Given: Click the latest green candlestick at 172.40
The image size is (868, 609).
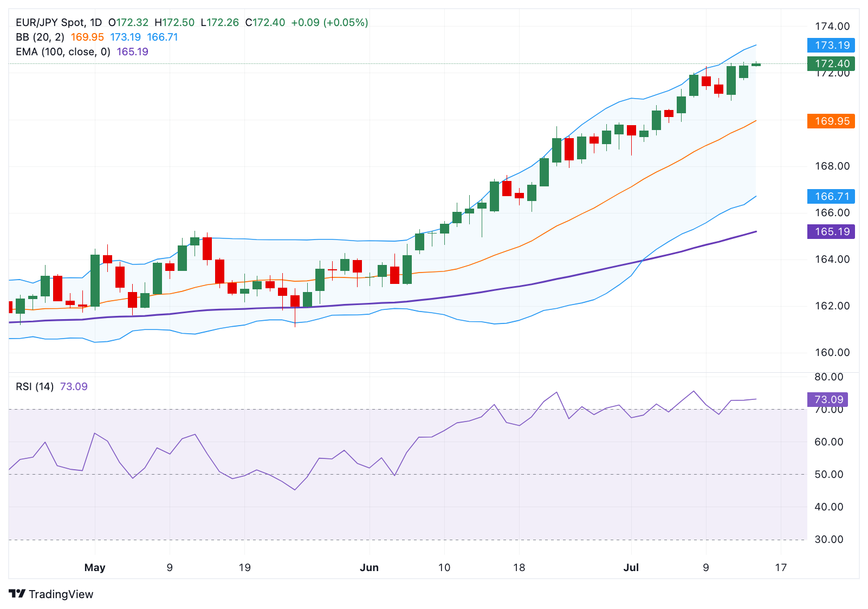Looking at the screenshot, I should point(756,64).
